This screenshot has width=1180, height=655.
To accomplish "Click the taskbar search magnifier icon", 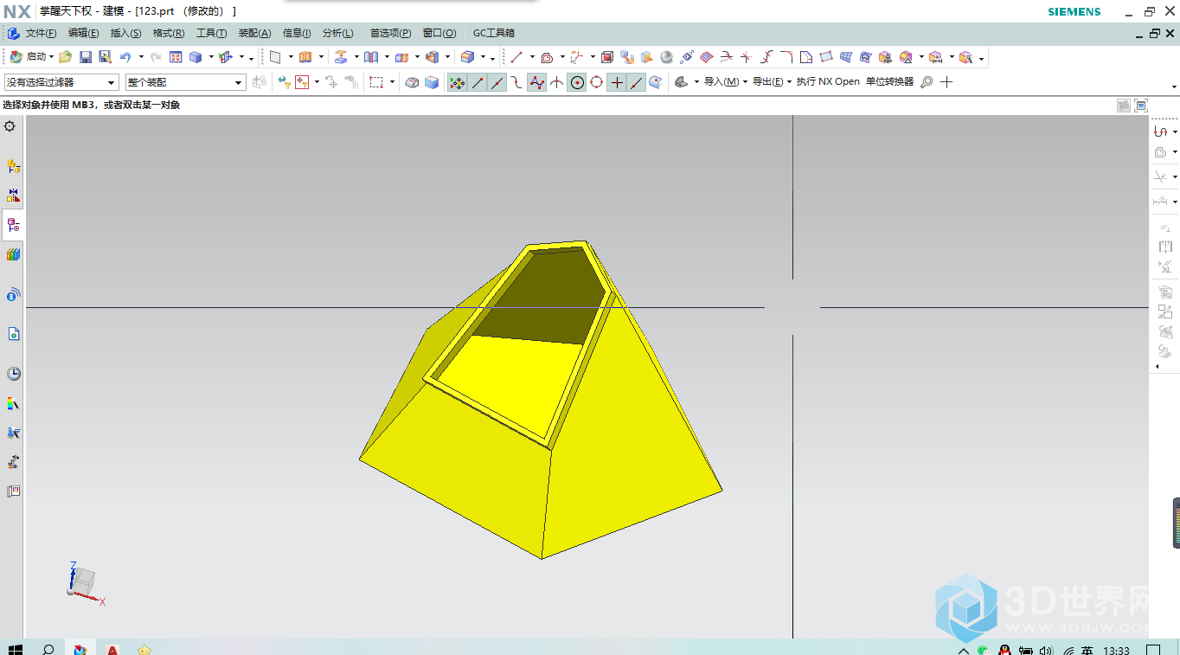I will [x=48, y=649].
